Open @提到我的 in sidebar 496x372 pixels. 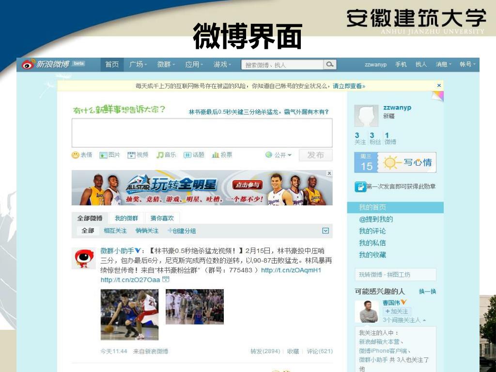[x=376, y=219]
